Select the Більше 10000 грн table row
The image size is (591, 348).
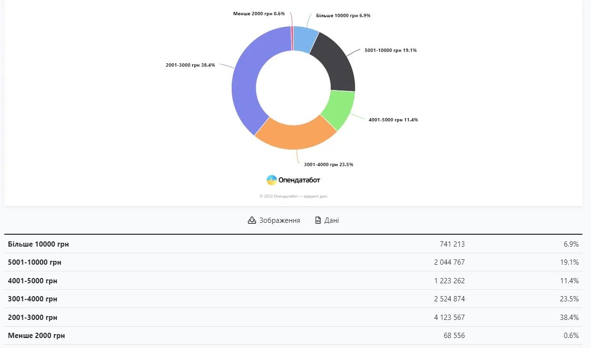click(x=39, y=244)
